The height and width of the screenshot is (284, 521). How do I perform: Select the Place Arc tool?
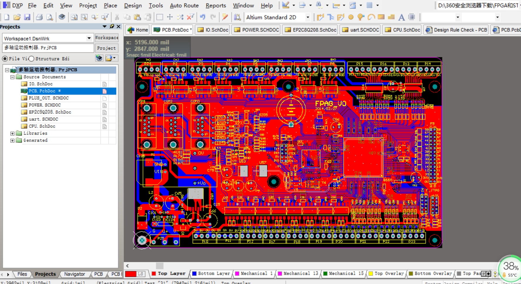(371, 17)
